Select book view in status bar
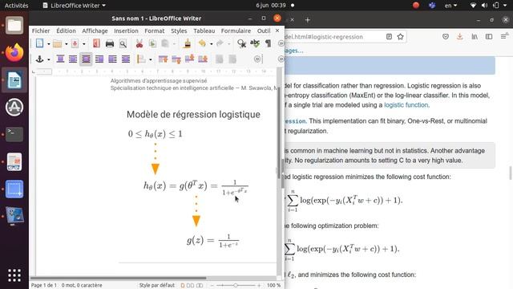513x289 pixels. pyautogui.click(x=200, y=286)
